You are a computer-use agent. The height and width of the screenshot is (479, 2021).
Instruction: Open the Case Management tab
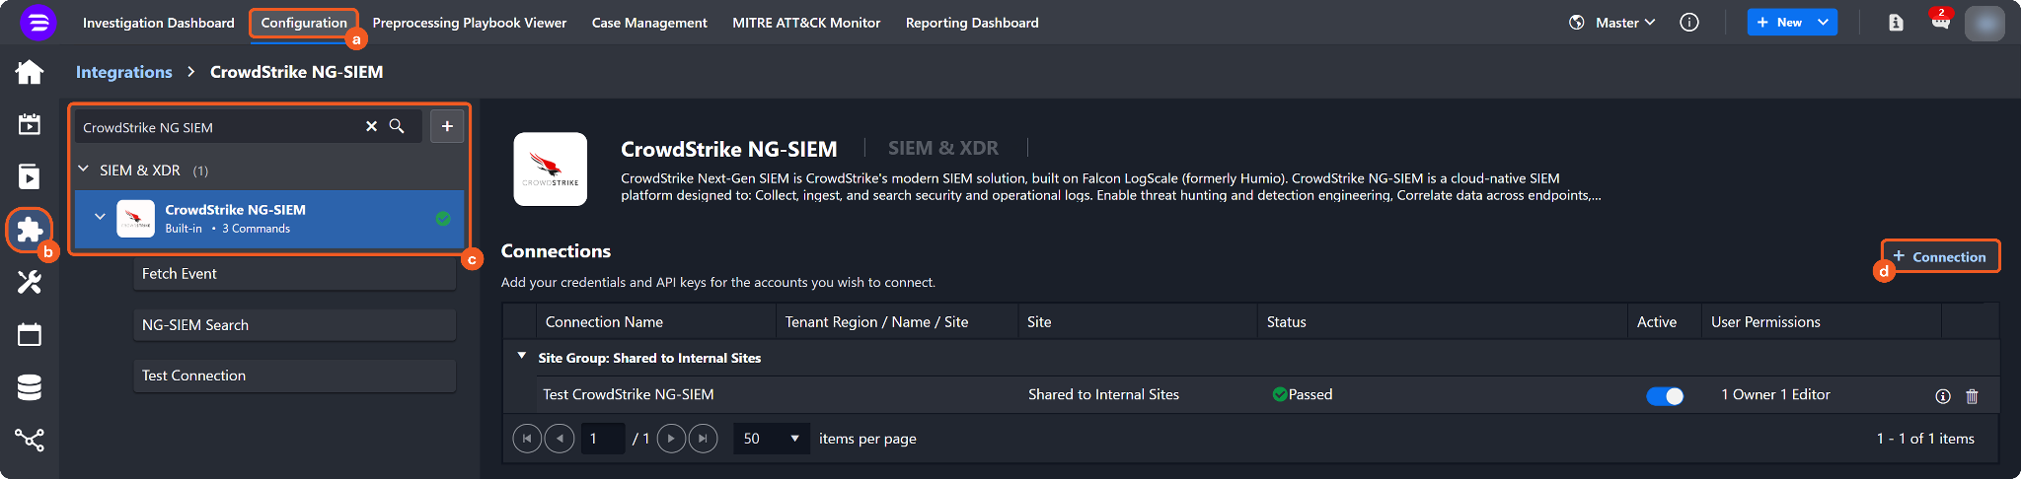point(649,23)
